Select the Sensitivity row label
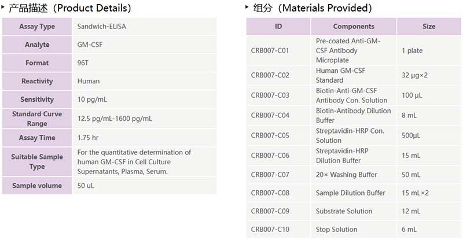Screen dimensions: 463x240 click(37, 99)
